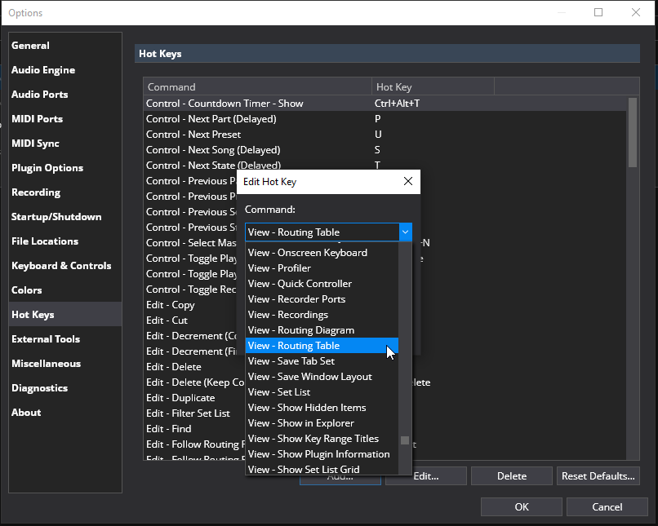
Task: Switch to MIDI Ports options page
Action: pos(38,119)
